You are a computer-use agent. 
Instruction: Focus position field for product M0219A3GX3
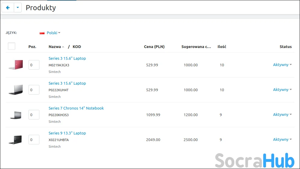tap(34, 65)
